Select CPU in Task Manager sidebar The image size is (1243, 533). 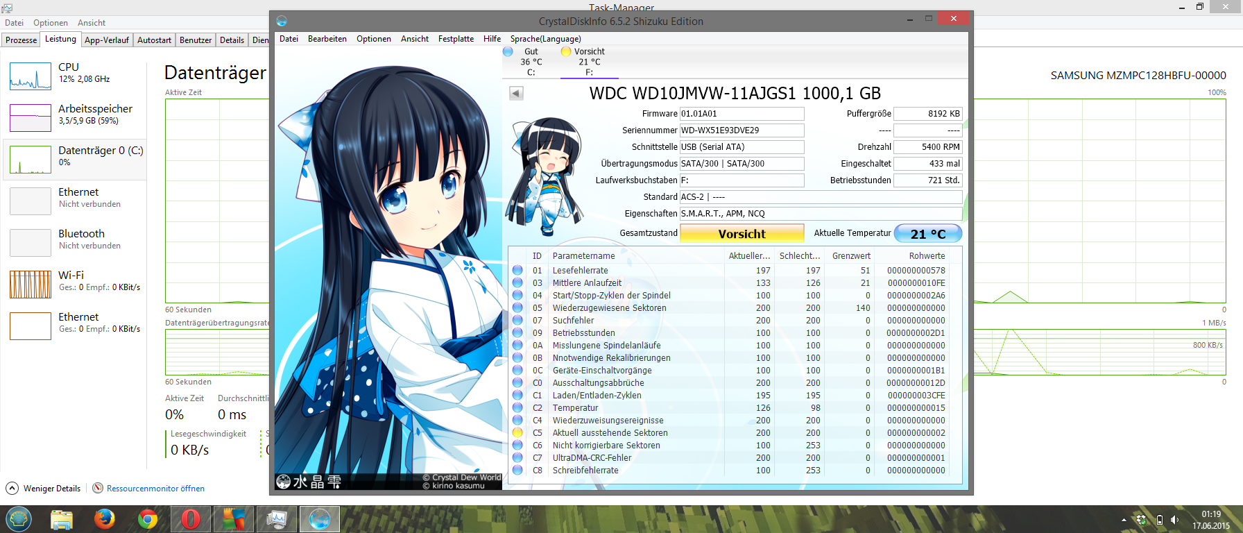pyautogui.click(x=75, y=76)
